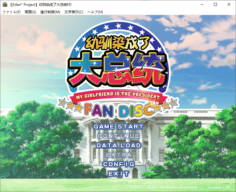Open the 画面(S) menu

coord(30,12)
